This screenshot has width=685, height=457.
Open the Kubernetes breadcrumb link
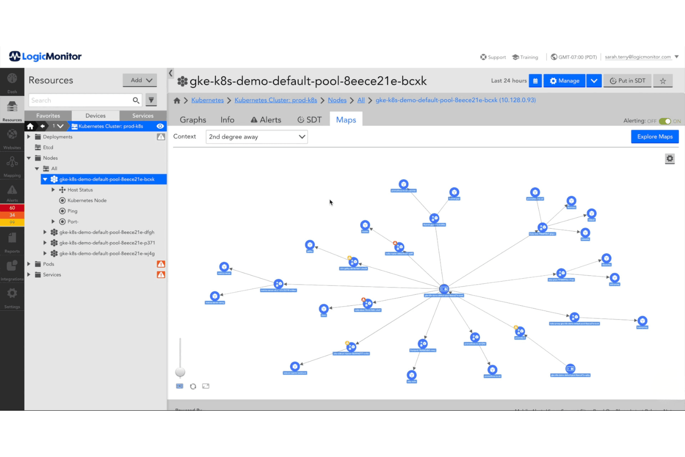(207, 100)
